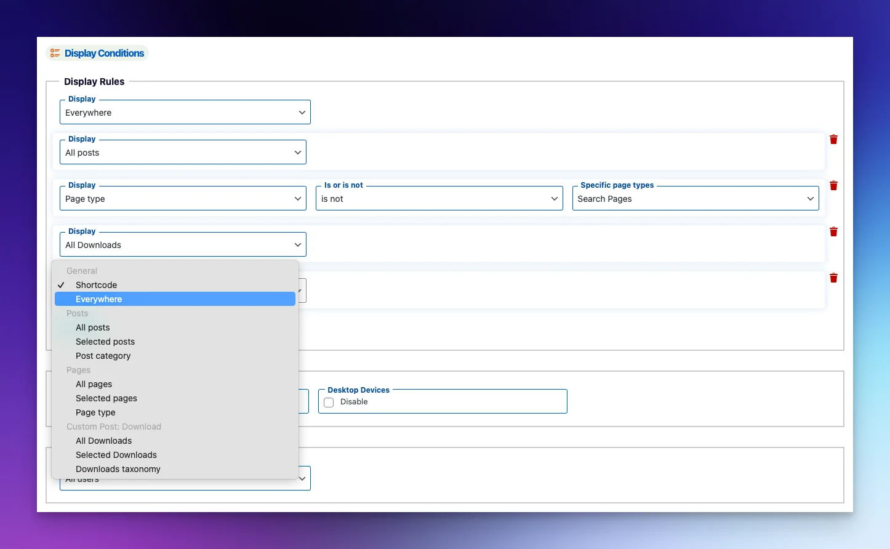Click the trash icon next to the bottom rule
The width and height of the screenshot is (890, 549).
pos(833,278)
